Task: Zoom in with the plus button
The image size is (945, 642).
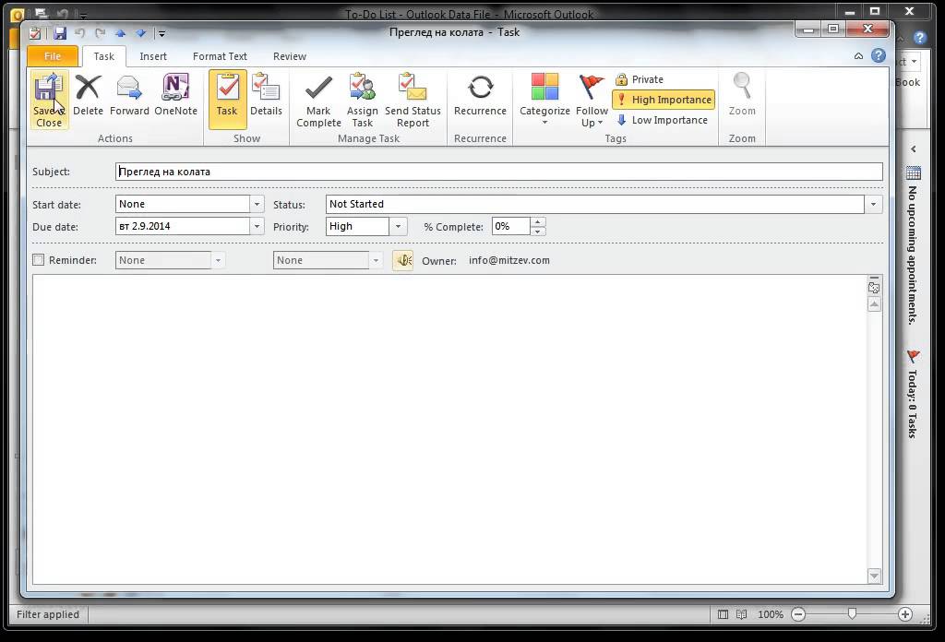Action: click(x=904, y=614)
